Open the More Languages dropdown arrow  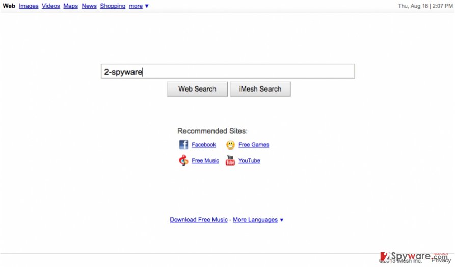[281, 220]
